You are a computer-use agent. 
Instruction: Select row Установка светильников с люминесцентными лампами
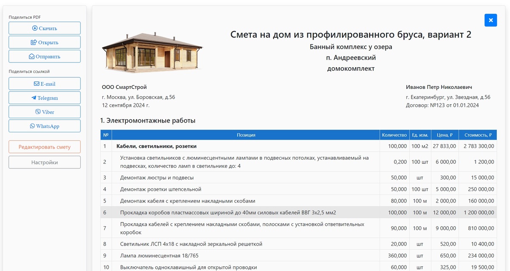click(299, 162)
